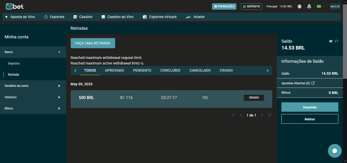Click the Retirar button in balance panel
Screen dimensions: 347x163
310,119
